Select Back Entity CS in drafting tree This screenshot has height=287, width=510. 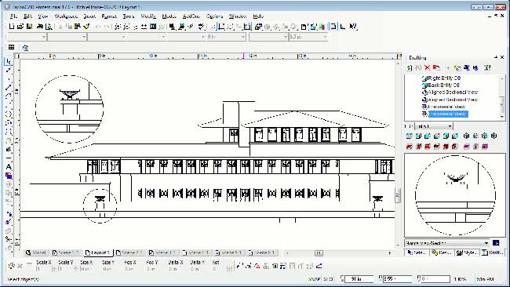coord(443,85)
